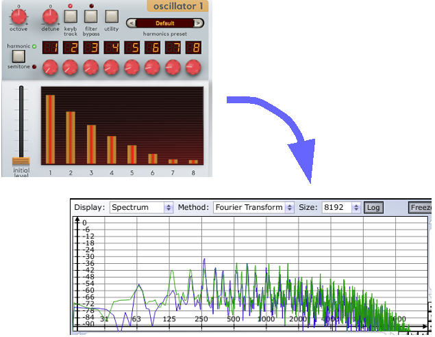Open the Display Spectrum dropdown
Image resolution: width=435 pixels, height=337 pixels.
tap(142, 207)
